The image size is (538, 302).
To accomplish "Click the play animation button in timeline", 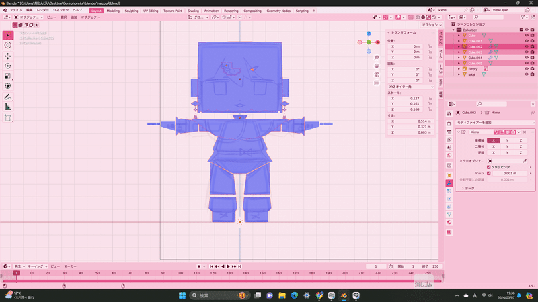I will tap(228, 266).
